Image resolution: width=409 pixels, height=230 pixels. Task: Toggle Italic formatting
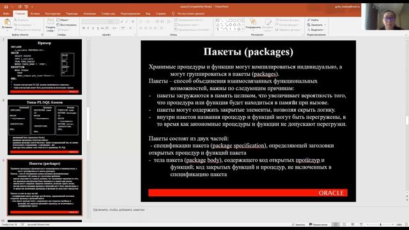point(88,28)
